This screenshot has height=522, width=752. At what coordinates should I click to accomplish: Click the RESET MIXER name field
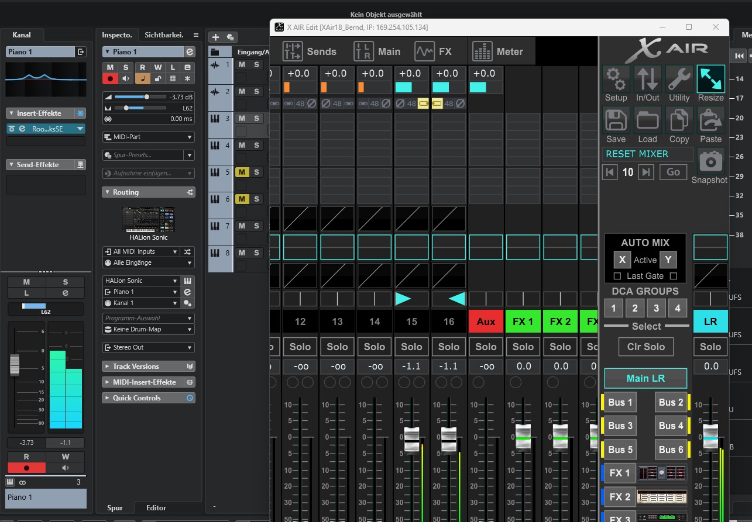pyautogui.click(x=647, y=154)
